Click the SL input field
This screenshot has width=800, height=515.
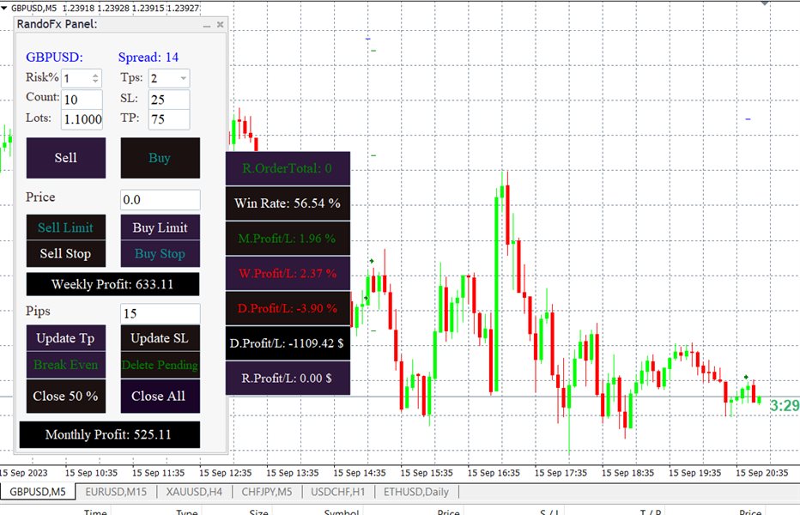(x=169, y=99)
